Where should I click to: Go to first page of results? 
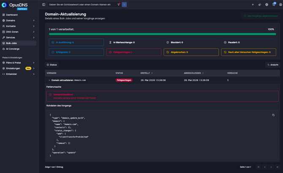coord(259,167)
